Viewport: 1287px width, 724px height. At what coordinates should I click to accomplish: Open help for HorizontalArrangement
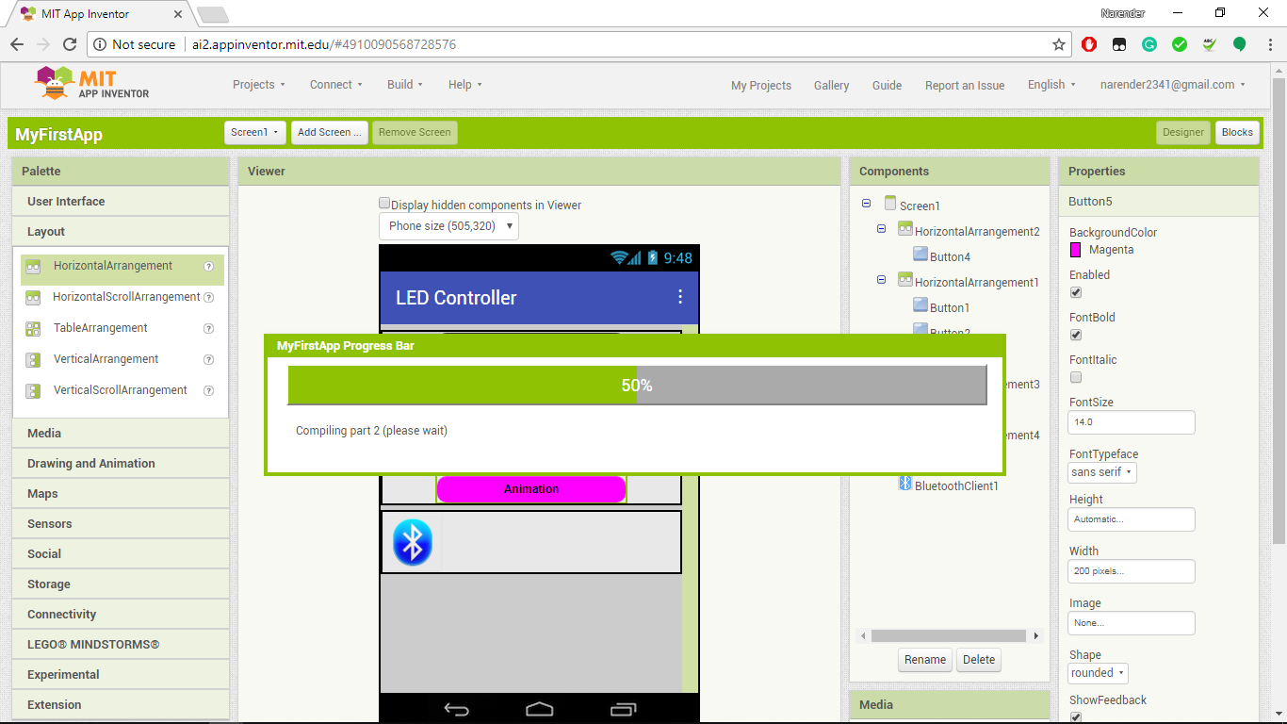pyautogui.click(x=209, y=267)
